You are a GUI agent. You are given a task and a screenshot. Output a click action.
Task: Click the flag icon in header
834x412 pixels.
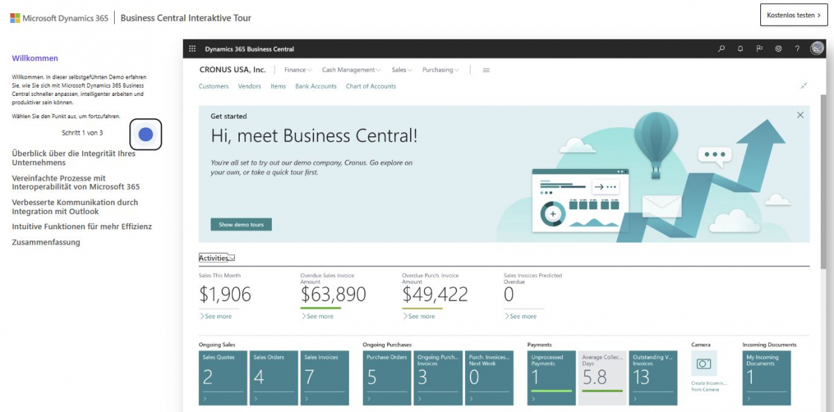760,49
